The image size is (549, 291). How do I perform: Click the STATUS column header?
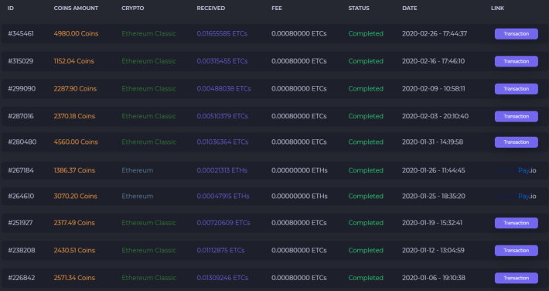tap(359, 8)
